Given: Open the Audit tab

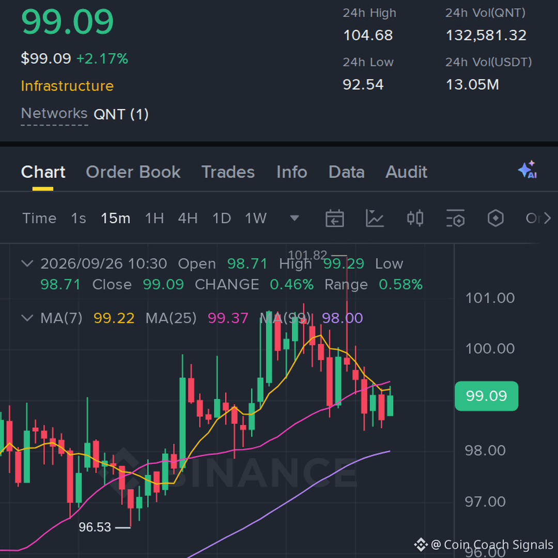Looking at the screenshot, I should click(x=407, y=172).
